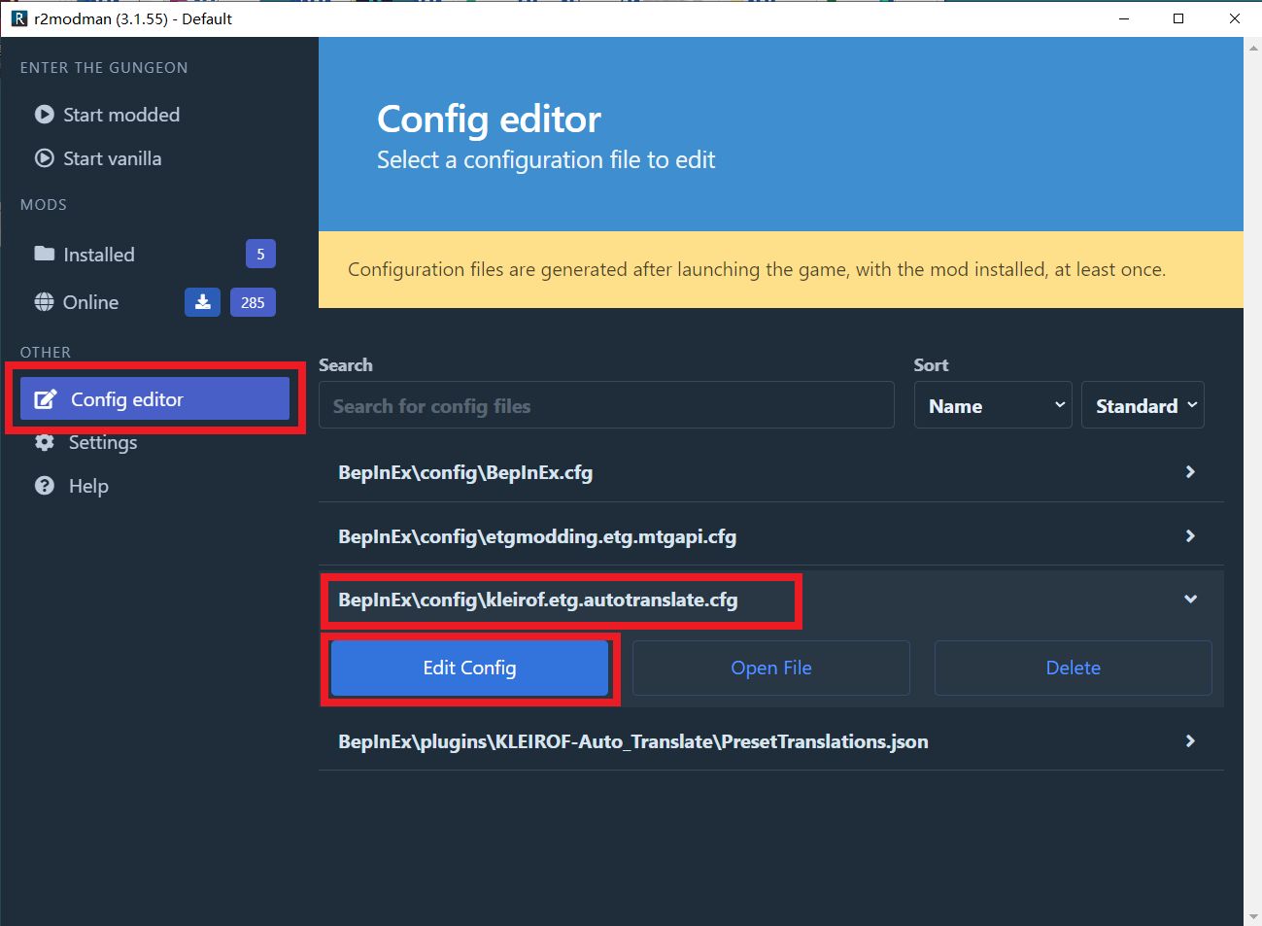Image resolution: width=1262 pixels, height=926 pixels.
Task: Expand the etgmodding.etg.mtgapi.cfg row chevron
Action: pyautogui.click(x=1190, y=536)
